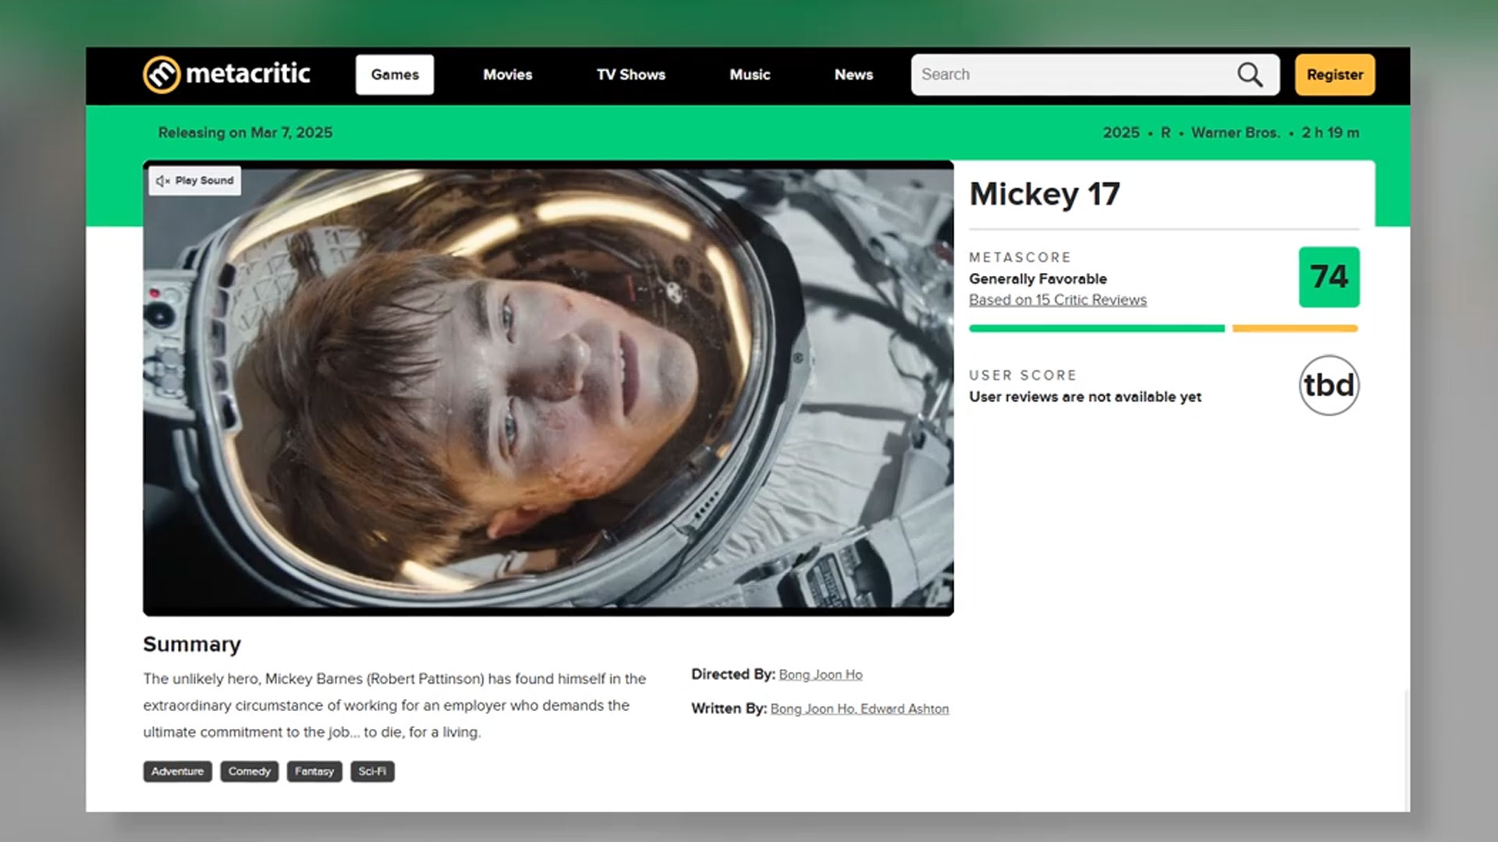Open director Bong Joon Ho link
The image size is (1498, 842).
point(821,674)
